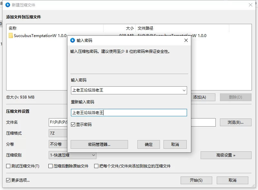Expand 高级设置 options
The width and height of the screenshot is (258, 190).
[x=226, y=155]
